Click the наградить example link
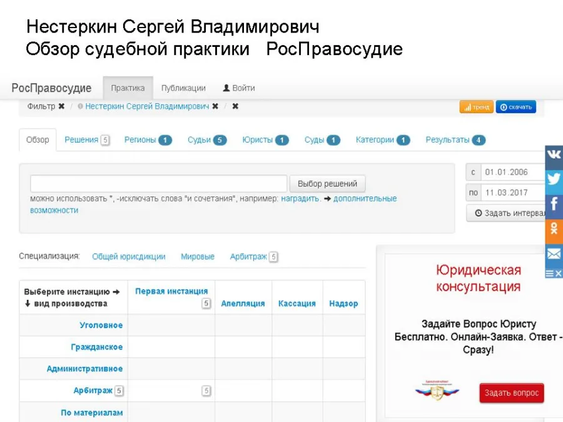The height and width of the screenshot is (422, 563). 300,198
